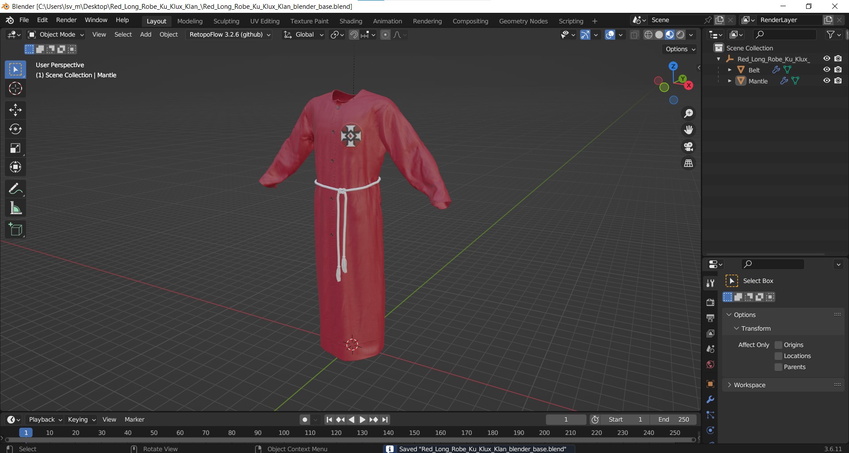The height and width of the screenshot is (453, 849).
Task: Jump to the timeline start frame
Action: 329,420
